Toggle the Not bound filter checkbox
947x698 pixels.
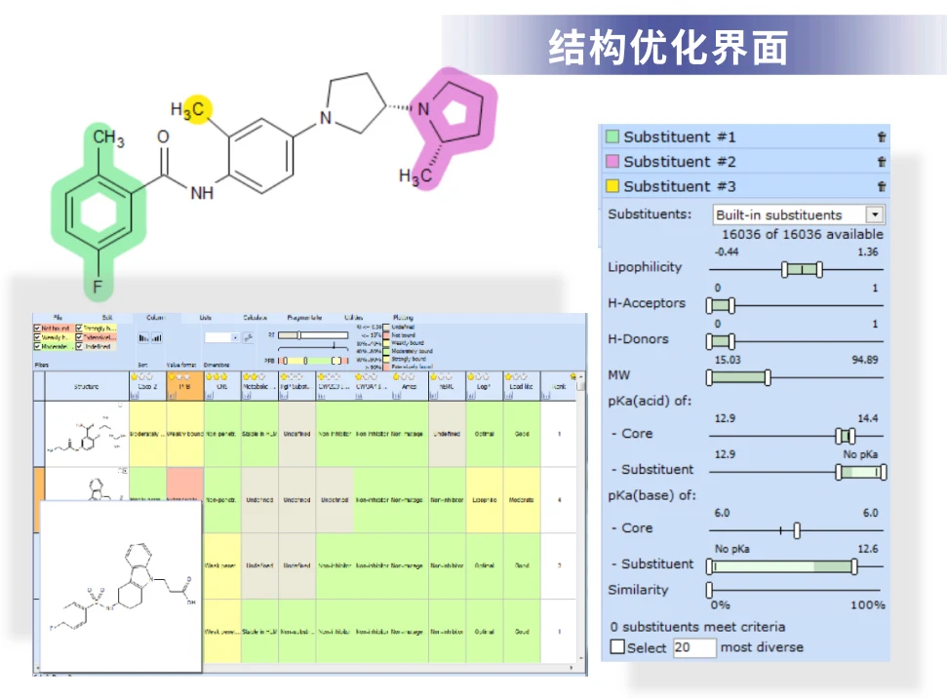pyautogui.click(x=37, y=328)
